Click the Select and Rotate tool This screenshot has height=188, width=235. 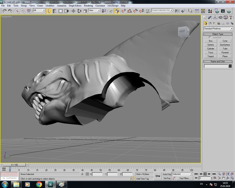[79, 11]
